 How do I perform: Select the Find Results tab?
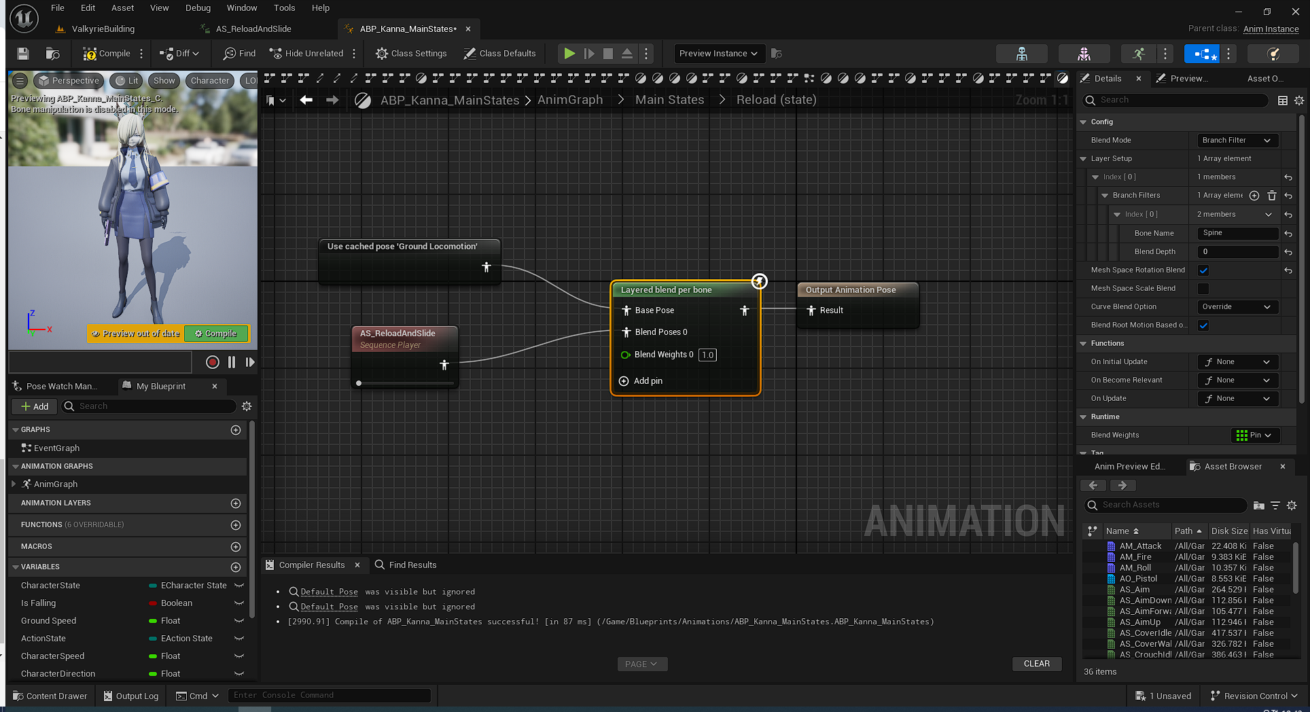[406, 565]
